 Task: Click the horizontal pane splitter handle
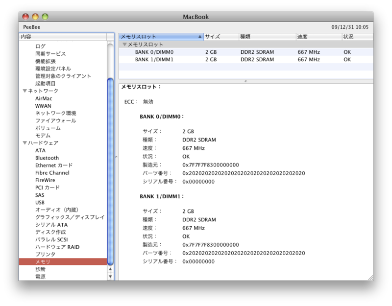[246, 81]
